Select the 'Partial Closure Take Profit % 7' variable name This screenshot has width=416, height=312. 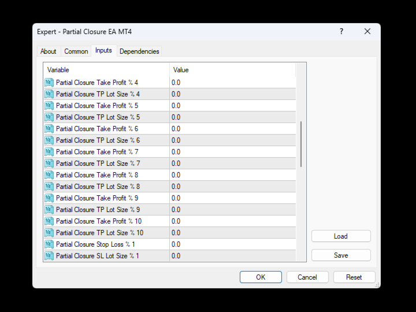[x=97, y=152]
